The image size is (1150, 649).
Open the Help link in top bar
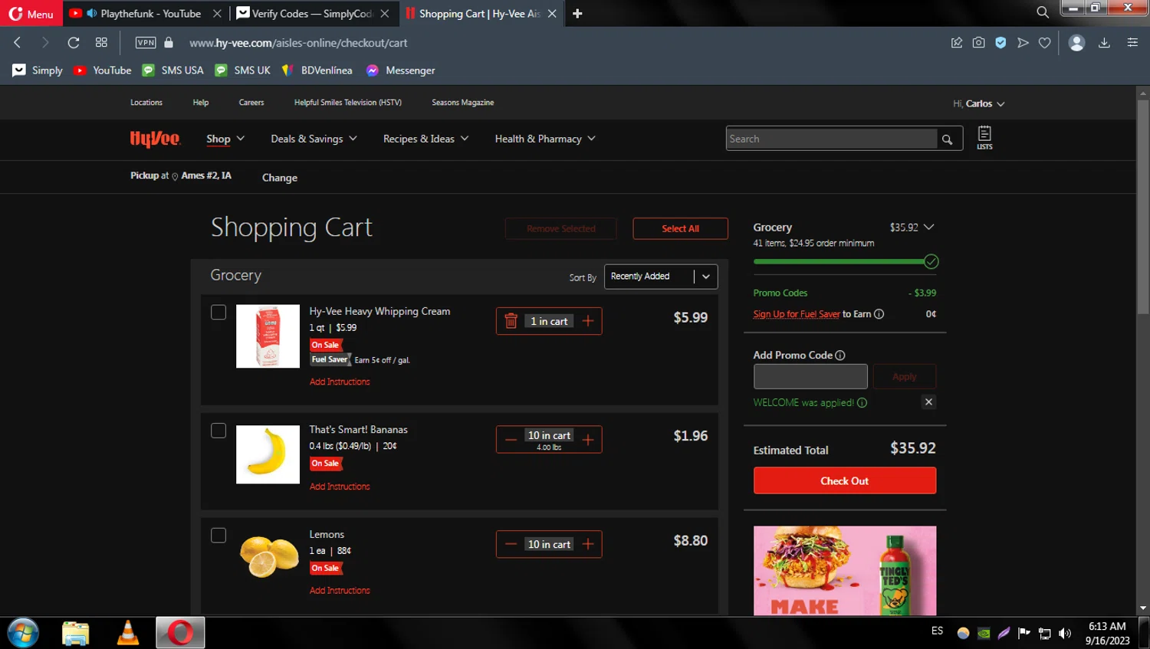coord(201,103)
